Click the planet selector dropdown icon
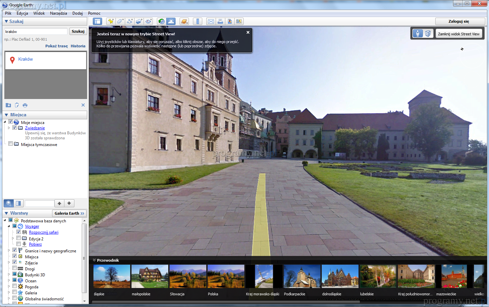489x307 pixels. 184,21
